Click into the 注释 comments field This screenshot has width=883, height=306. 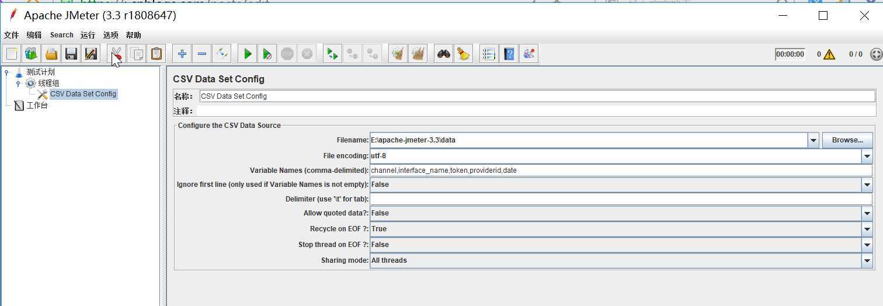click(536, 111)
